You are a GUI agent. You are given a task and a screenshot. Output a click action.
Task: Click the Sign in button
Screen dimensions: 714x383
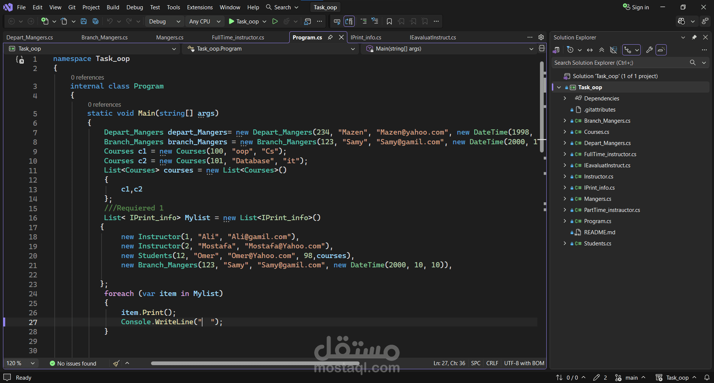(636, 7)
